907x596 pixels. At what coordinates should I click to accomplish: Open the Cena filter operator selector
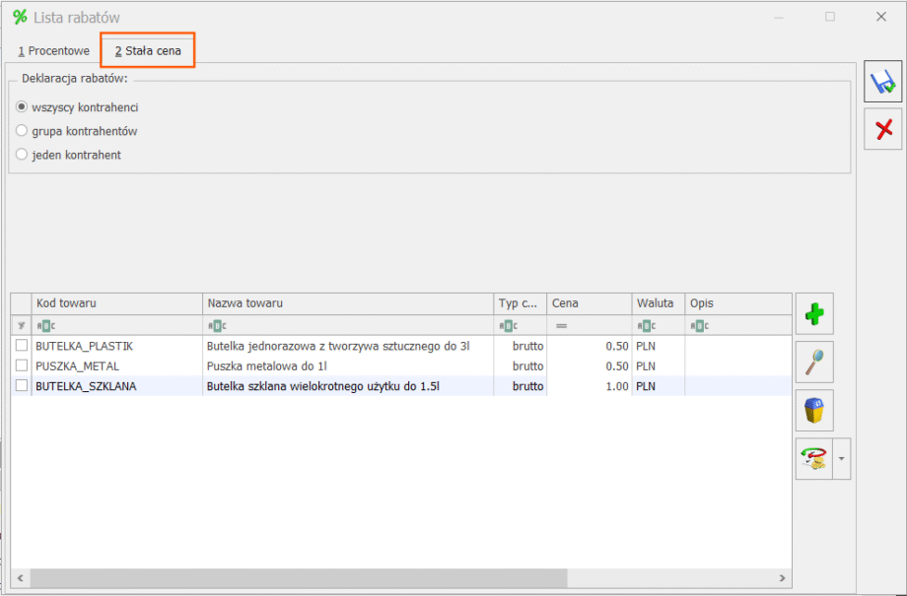coord(561,326)
